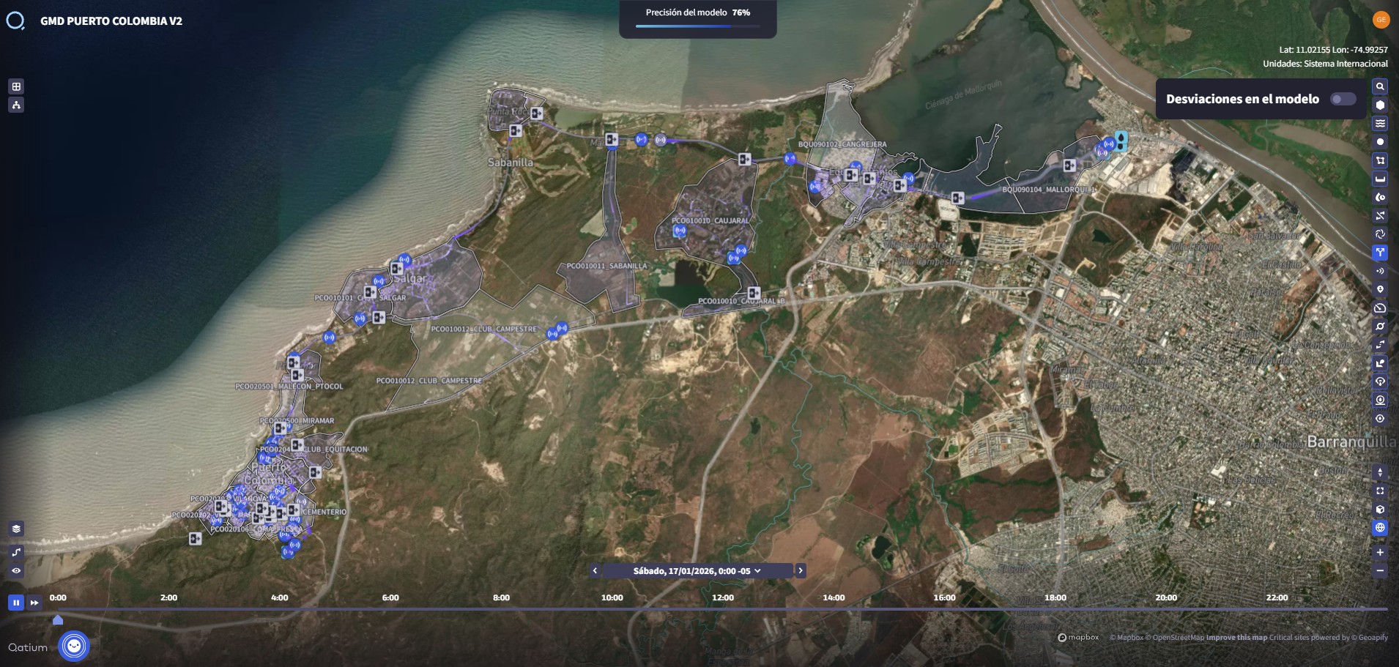Open the map search tool (magnifying glass)
This screenshot has width=1399, height=667.
tap(1381, 86)
